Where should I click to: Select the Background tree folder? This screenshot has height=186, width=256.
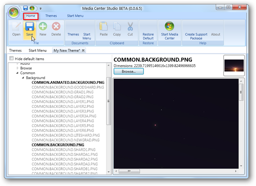tap(36, 78)
